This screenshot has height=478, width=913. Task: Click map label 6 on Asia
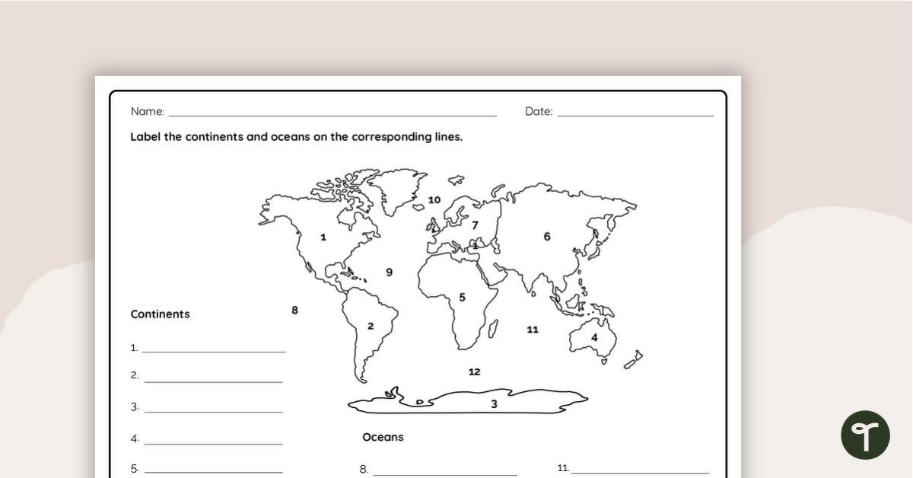547,237
